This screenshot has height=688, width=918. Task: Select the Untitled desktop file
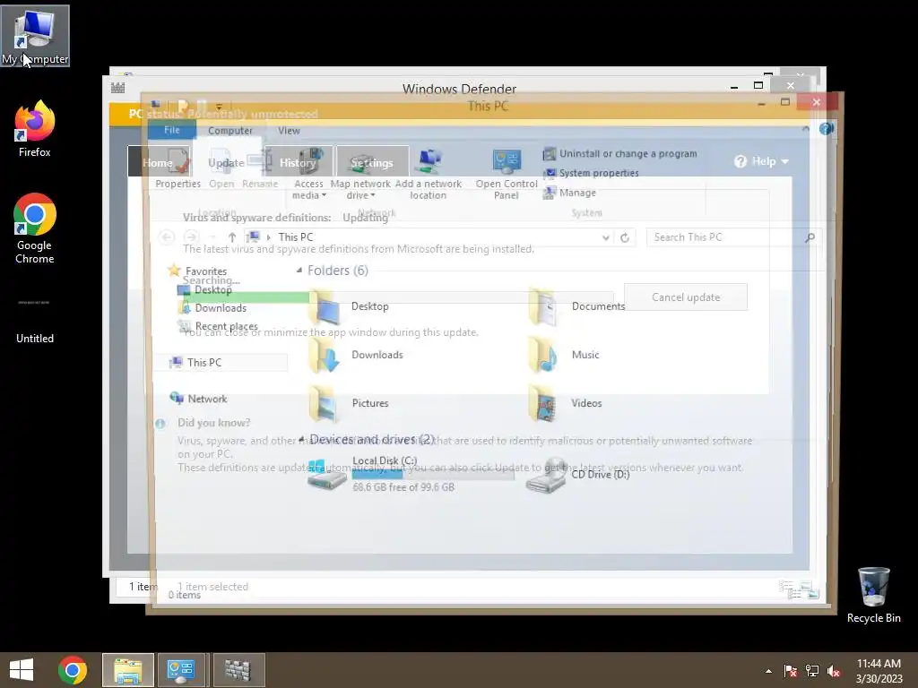click(35, 319)
